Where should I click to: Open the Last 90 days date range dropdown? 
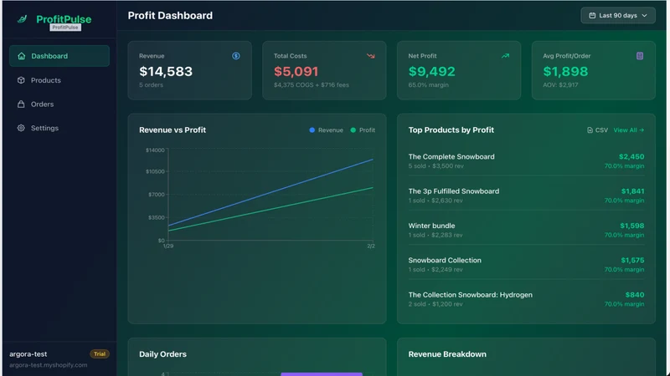pyautogui.click(x=618, y=15)
